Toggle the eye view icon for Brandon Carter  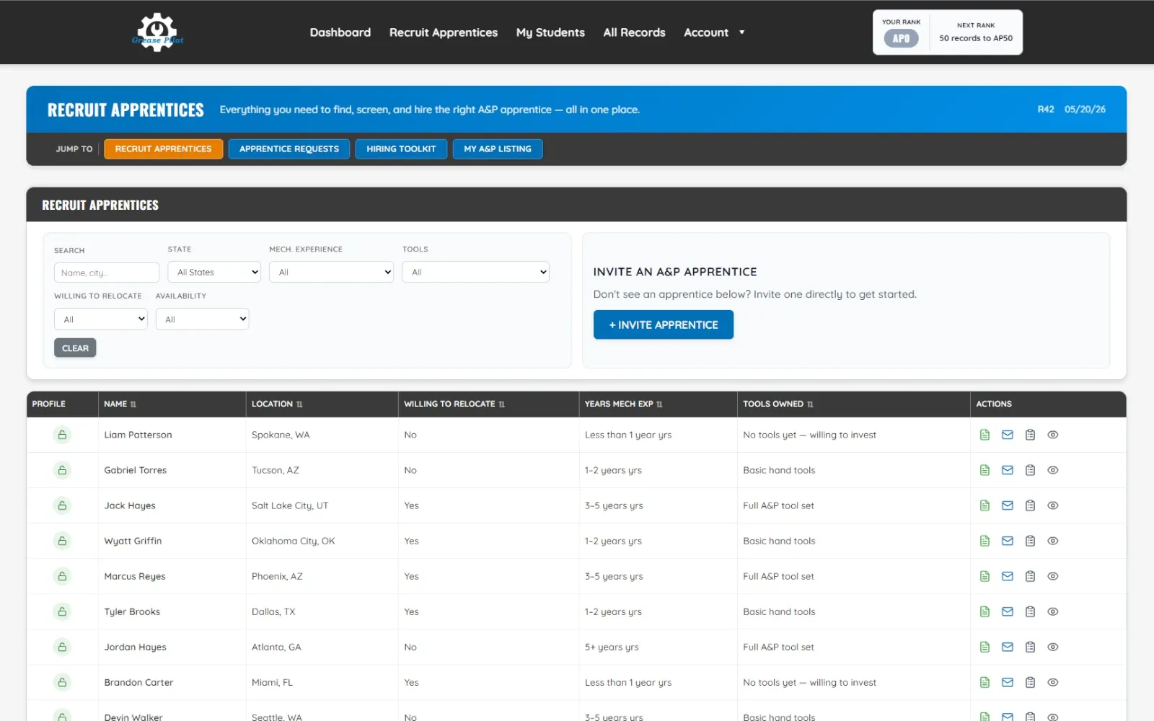coord(1053,682)
